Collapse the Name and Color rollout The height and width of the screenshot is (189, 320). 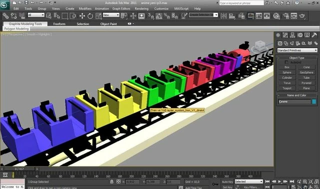[296, 95]
